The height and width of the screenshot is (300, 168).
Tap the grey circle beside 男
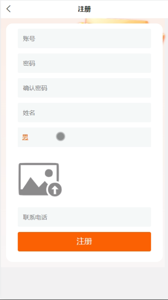(x=61, y=137)
